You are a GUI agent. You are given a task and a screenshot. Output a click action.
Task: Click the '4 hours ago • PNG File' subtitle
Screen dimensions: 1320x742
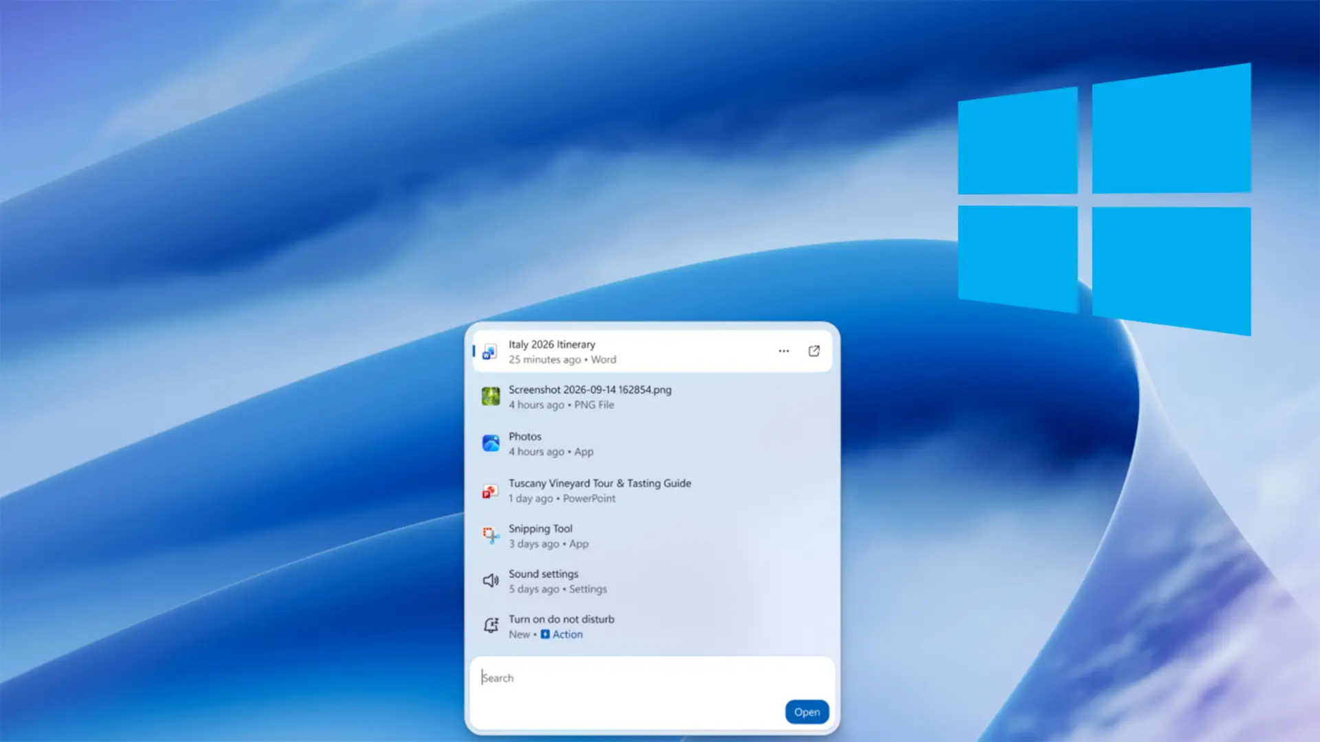point(562,405)
